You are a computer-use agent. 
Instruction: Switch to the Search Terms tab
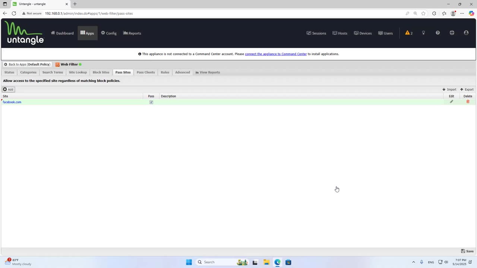coord(53,72)
